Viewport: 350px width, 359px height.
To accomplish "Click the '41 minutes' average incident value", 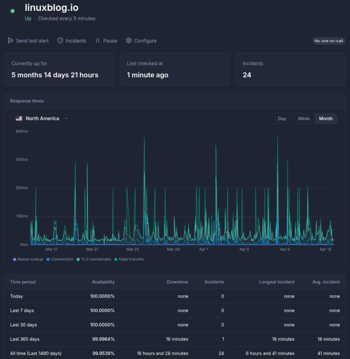I will pyautogui.click(x=329, y=353).
